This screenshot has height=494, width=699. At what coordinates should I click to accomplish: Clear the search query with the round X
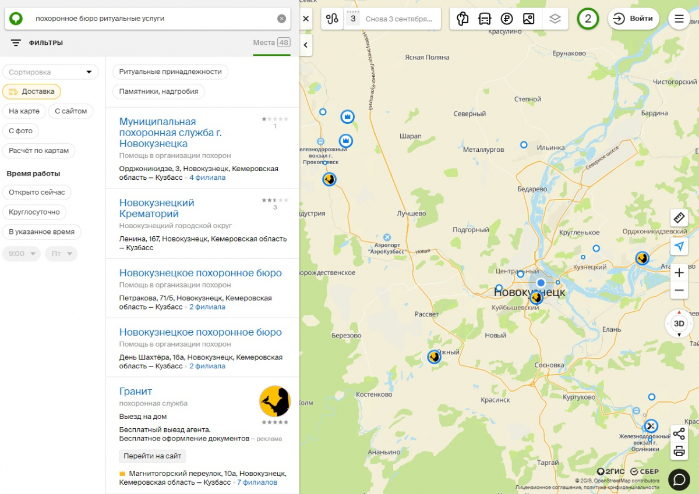pyautogui.click(x=282, y=19)
